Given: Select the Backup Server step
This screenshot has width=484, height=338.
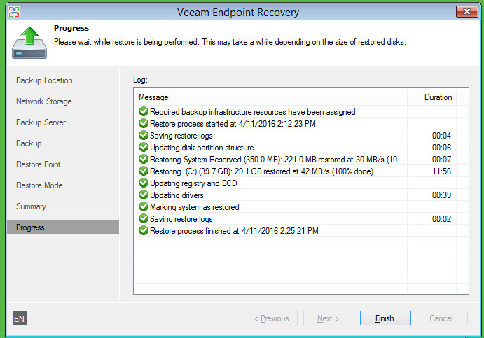Looking at the screenshot, I should [41, 122].
